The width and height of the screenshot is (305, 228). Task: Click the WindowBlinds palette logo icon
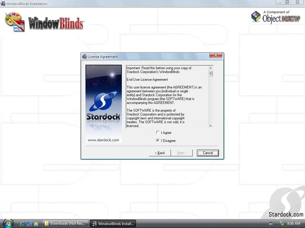(x=15, y=22)
